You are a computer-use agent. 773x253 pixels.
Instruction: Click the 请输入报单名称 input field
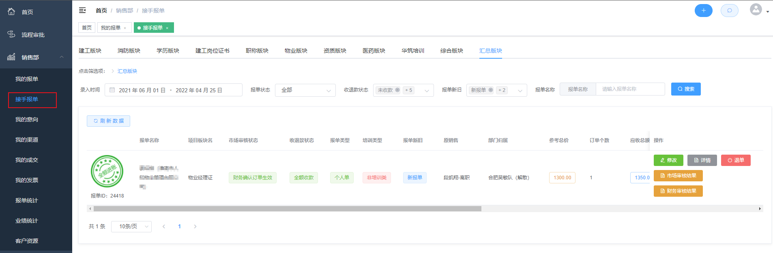tap(630, 89)
